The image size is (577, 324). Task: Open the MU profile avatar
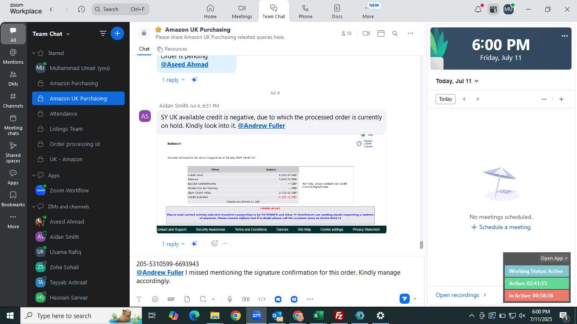509,9
